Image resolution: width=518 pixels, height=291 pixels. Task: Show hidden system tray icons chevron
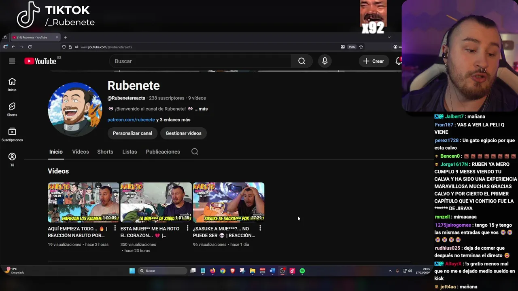click(390, 271)
